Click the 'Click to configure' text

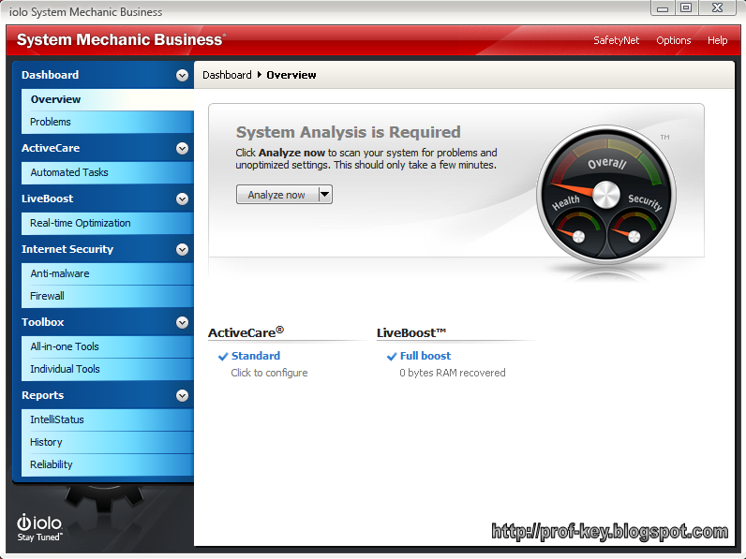point(269,373)
